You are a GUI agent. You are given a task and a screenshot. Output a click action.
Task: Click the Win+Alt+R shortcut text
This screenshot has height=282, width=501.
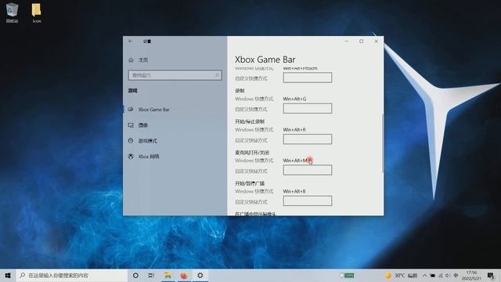tap(294, 129)
